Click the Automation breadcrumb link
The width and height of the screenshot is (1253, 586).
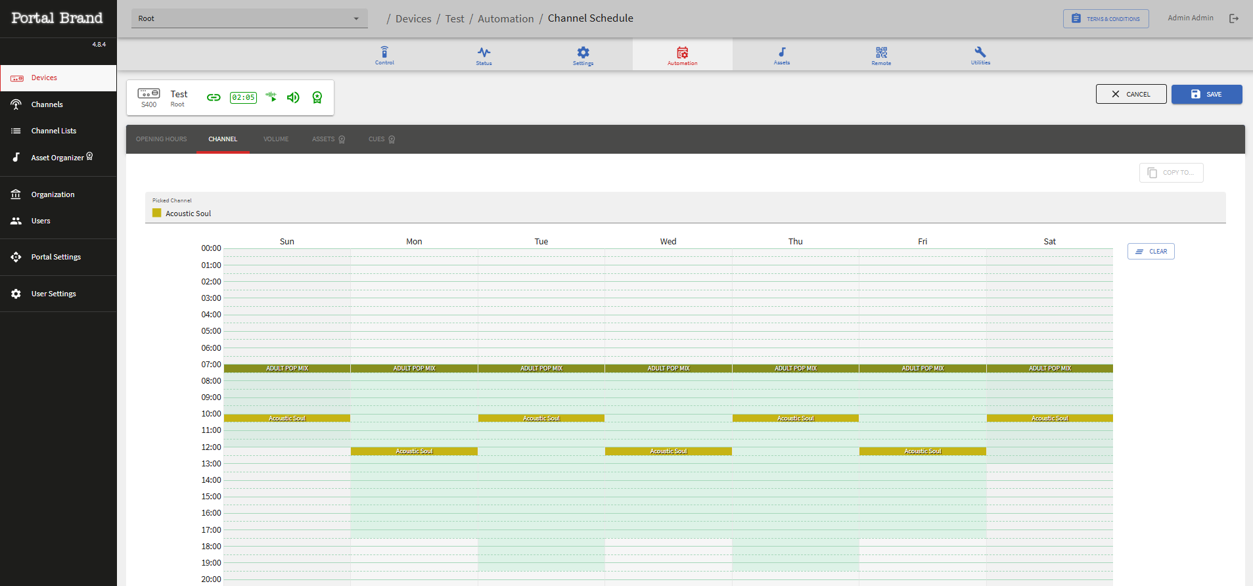pos(506,18)
